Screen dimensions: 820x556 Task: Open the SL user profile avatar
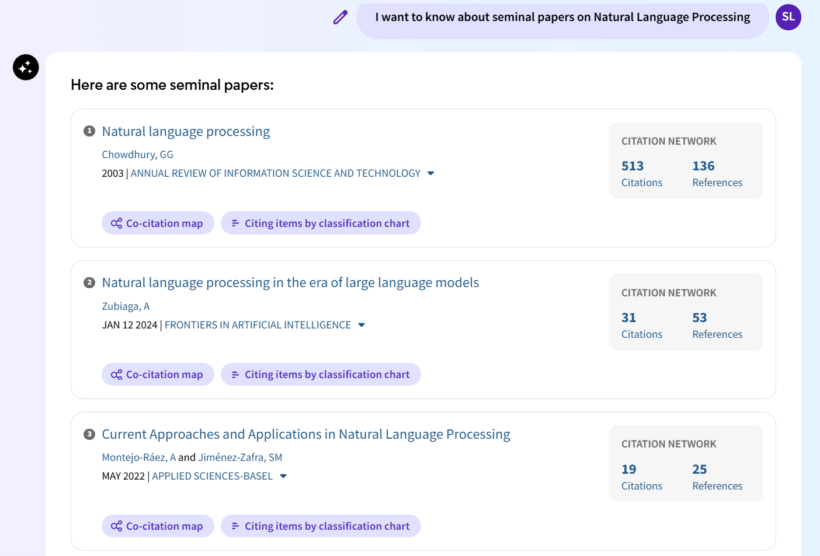click(788, 17)
